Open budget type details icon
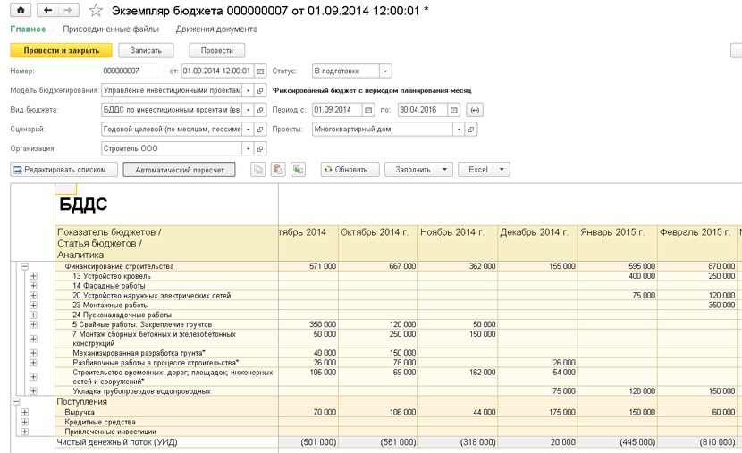 pyautogui.click(x=260, y=110)
